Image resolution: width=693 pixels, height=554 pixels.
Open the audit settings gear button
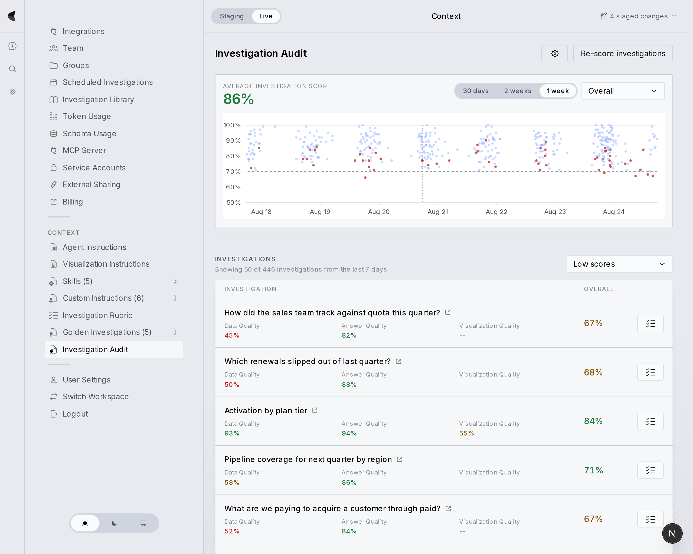(x=554, y=54)
